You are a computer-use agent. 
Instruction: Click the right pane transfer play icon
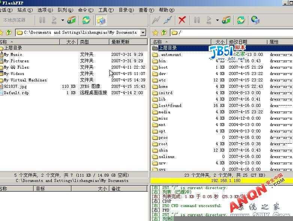209,20
